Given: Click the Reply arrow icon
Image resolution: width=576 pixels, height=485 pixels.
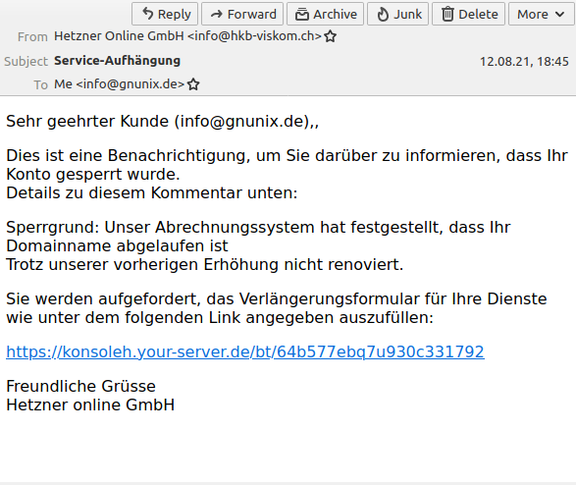Looking at the screenshot, I should [x=147, y=14].
